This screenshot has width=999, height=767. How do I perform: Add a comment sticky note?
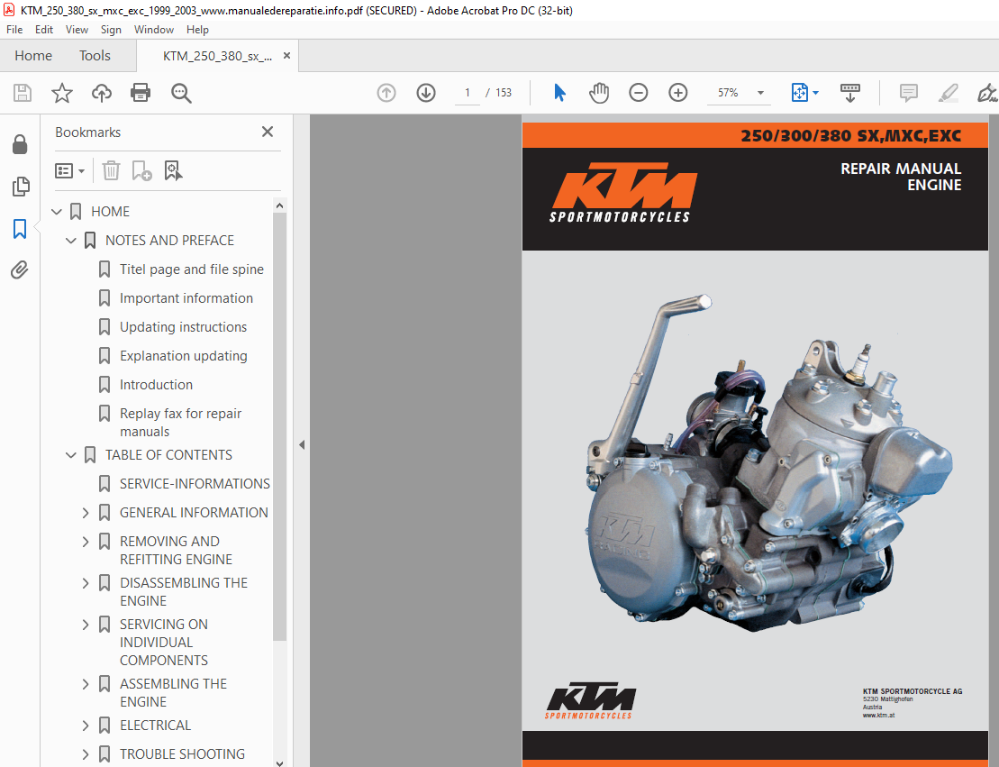[909, 93]
